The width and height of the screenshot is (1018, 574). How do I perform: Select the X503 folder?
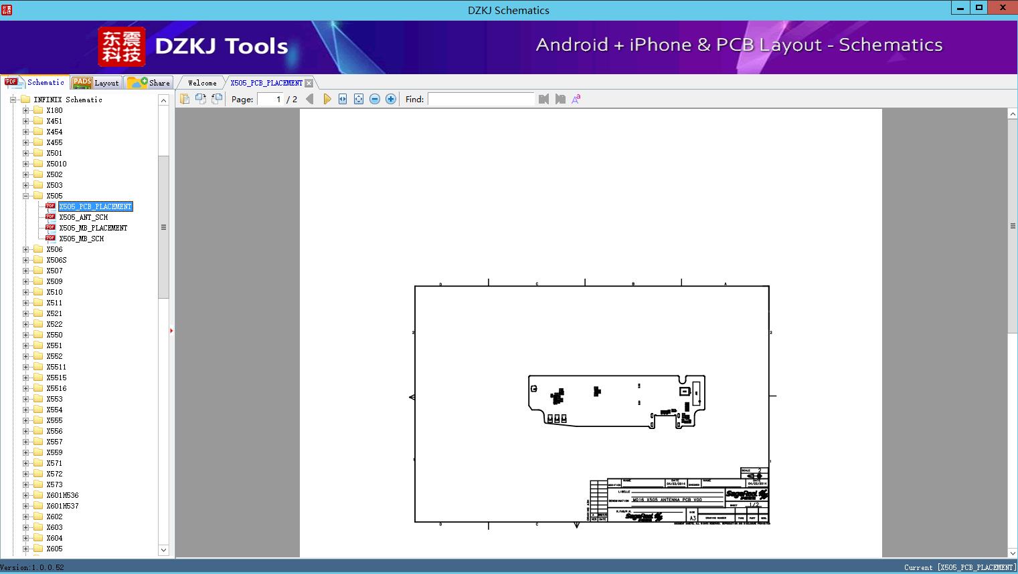click(x=54, y=185)
